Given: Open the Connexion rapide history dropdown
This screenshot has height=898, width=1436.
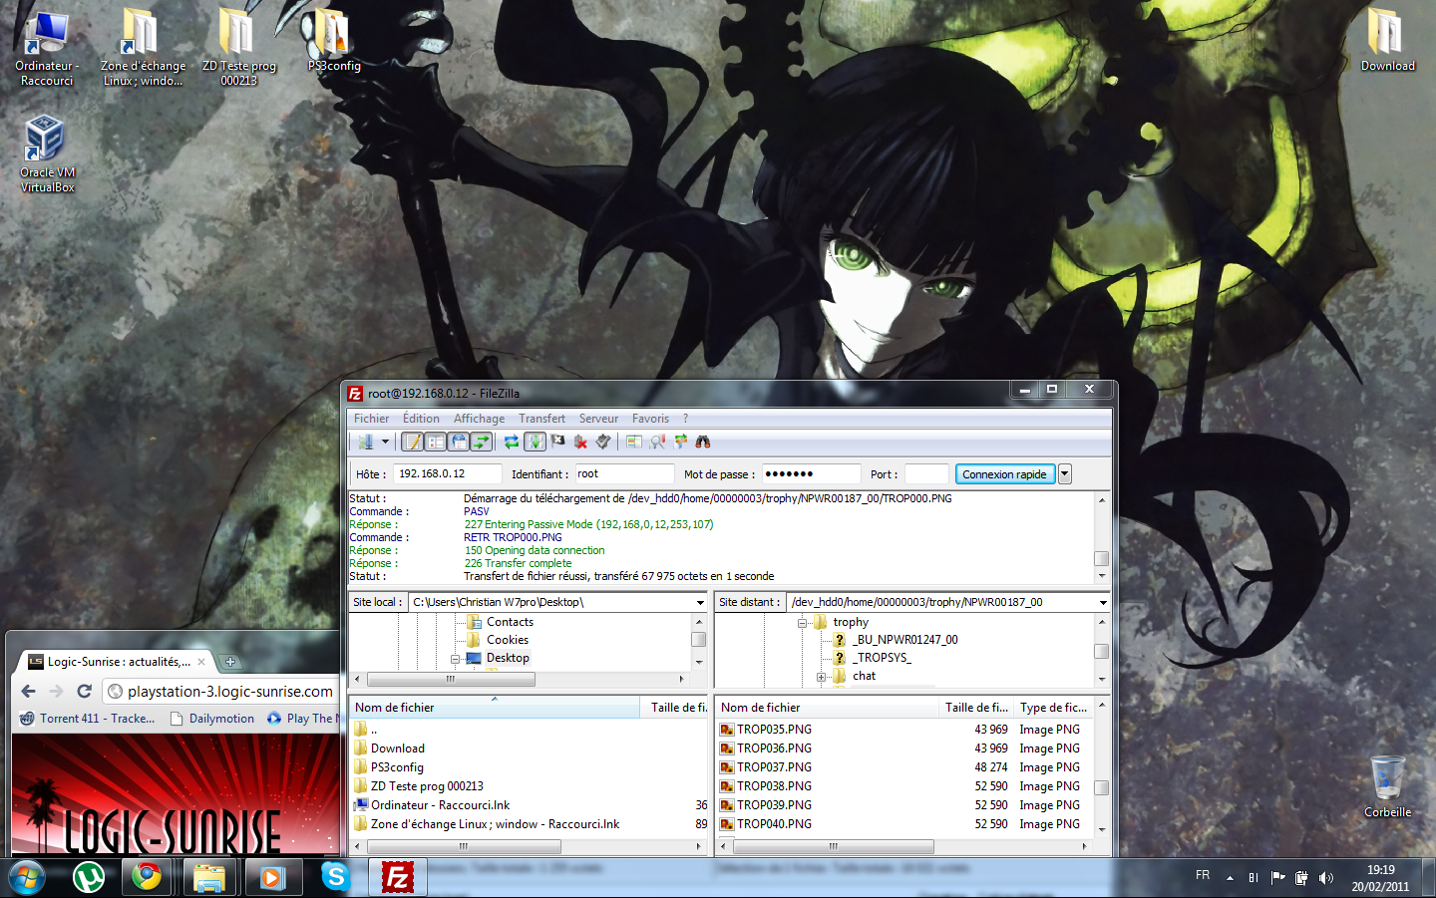Looking at the screenshot, I should [1065, 474].
